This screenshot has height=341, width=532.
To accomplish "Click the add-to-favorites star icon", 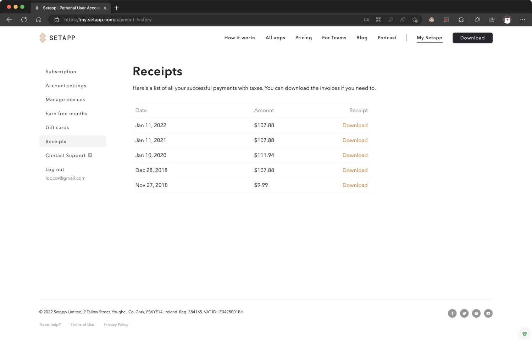I will click(x=415, y=19).
